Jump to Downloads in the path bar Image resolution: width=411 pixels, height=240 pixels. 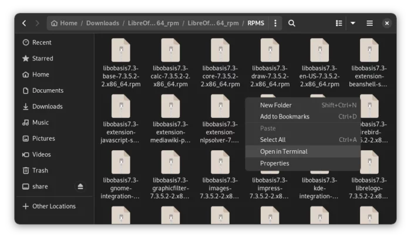click(103, 23)
